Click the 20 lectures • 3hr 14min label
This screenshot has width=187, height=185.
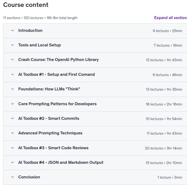[163, 148]
